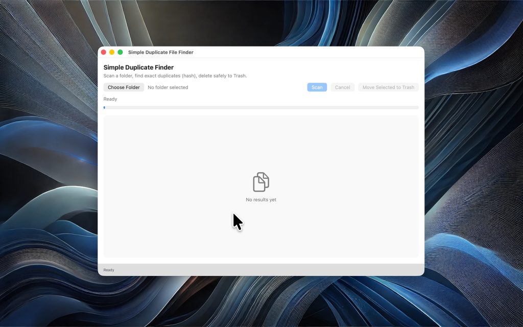Click the "Simple Duplicate Finder" heading

pyautogui.click(x=138, y=67)
